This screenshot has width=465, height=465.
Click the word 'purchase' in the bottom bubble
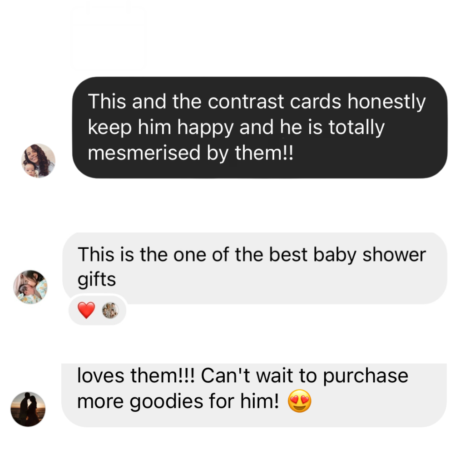pyautogui.click(x=366, y=376)
